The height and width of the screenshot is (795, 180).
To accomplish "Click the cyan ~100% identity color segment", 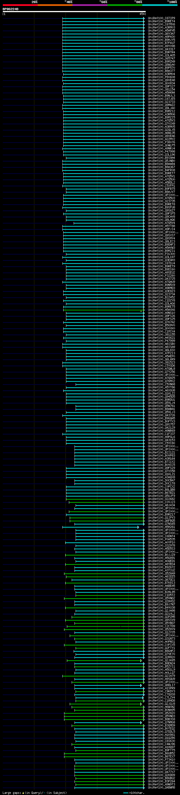I will 160,5.
